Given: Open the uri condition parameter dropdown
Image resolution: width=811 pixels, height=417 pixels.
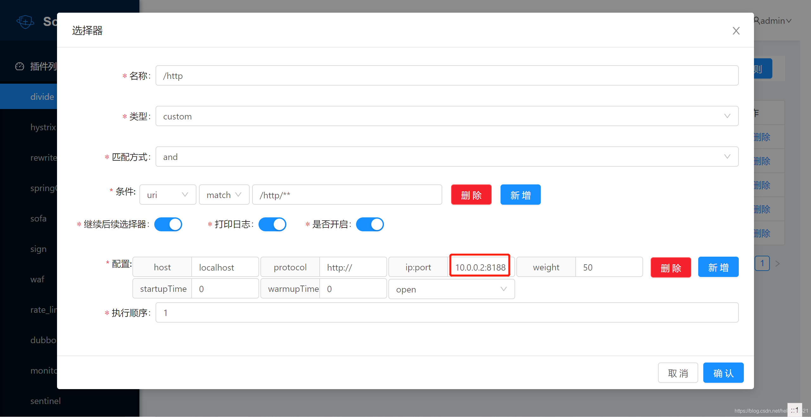Looking at the screenshot, I should coord(168,195).
